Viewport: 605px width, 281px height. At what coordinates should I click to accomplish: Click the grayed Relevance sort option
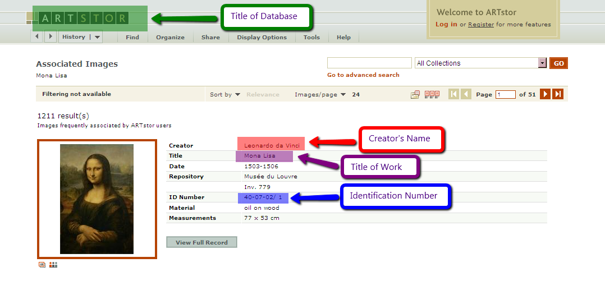[263, 94]
